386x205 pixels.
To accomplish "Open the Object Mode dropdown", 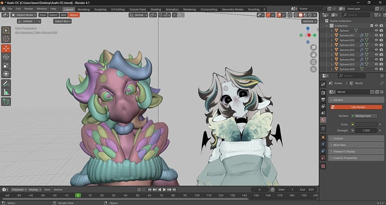I will click(x=23, y=15).
